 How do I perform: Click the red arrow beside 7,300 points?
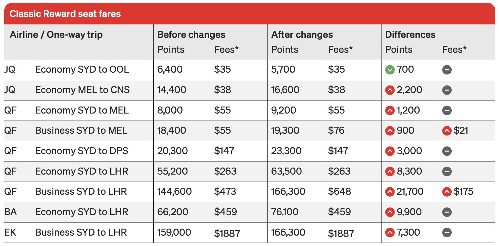coord(390,233)
